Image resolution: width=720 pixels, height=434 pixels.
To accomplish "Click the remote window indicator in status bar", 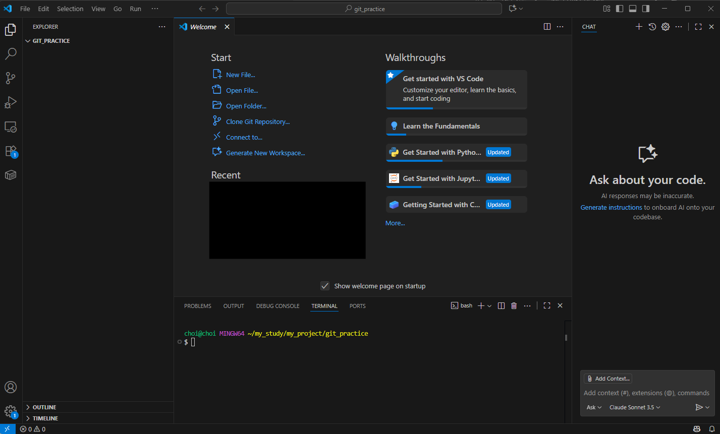I will click(x=8, y=429).
